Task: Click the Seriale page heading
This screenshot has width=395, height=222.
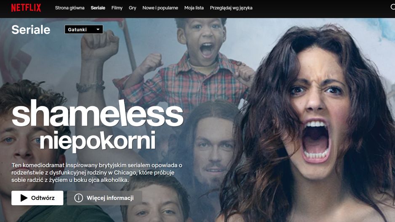Action: click(x=31, y=30)
